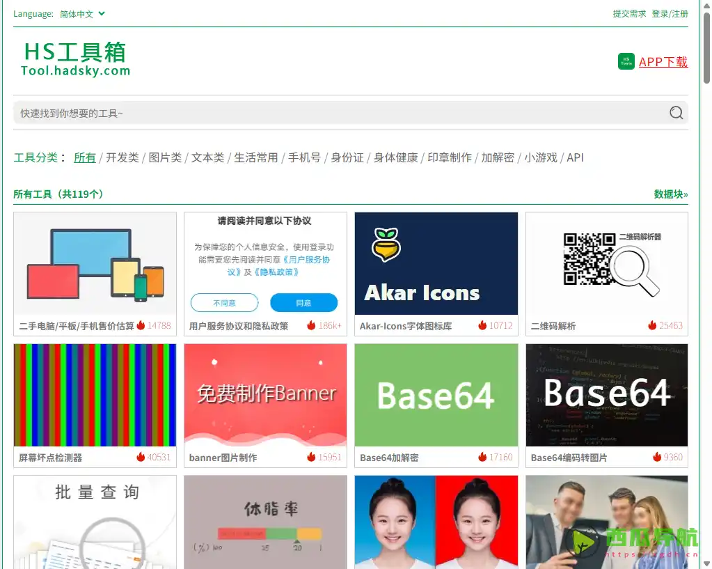
Task: Click 登录/注册 to sign in
Action: click(670, 13)
